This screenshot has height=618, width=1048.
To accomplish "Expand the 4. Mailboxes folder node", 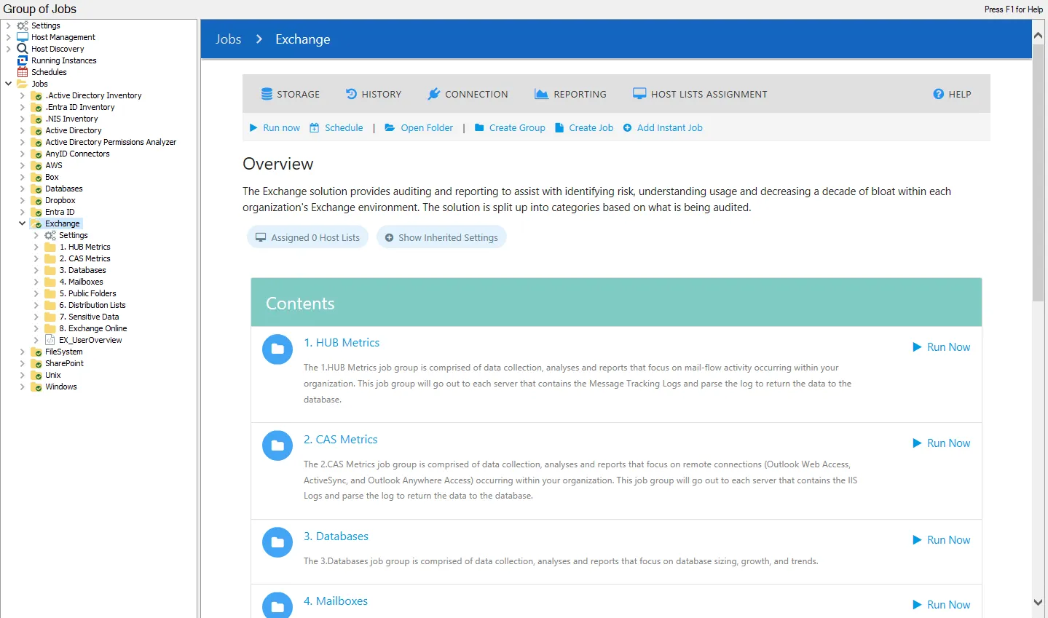I will tap(36, 282).
